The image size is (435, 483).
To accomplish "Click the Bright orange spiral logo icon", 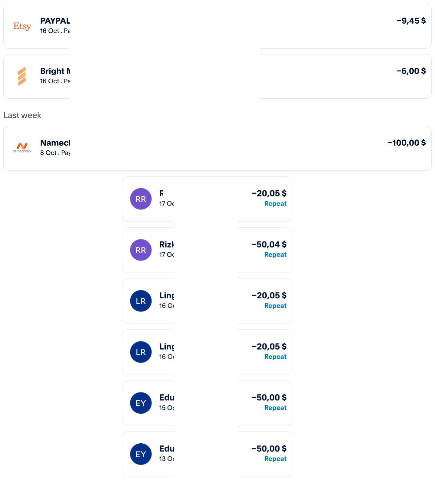I will pos(22,76).
